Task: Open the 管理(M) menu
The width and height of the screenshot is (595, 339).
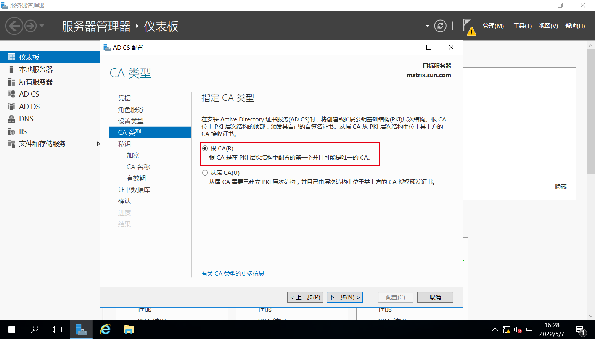Action: 493,26
